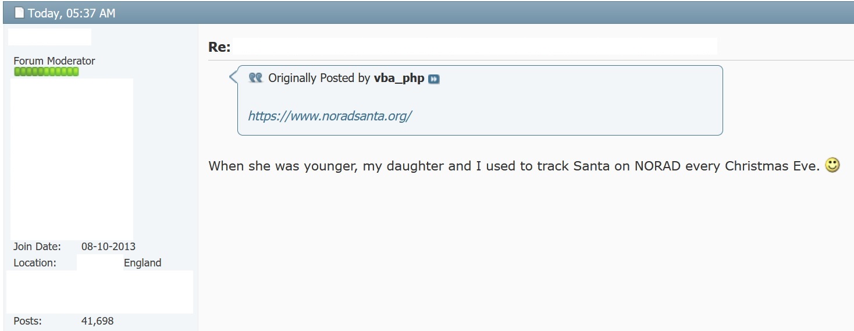
Task: Click the post count 41,698
Action: (x=98, y=321)
